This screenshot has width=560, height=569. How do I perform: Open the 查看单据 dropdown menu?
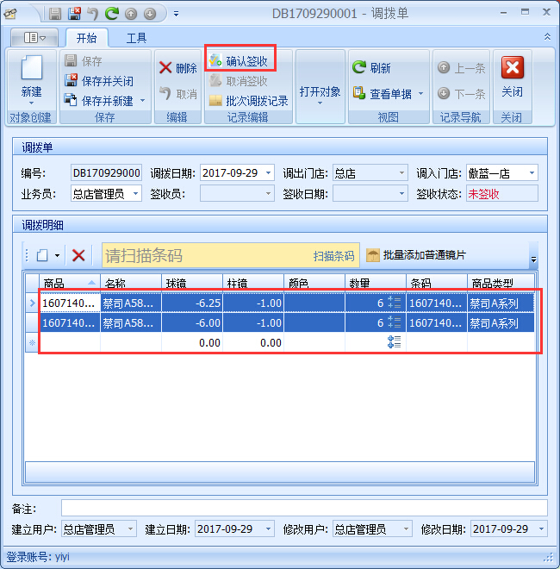tap(420, 94)
